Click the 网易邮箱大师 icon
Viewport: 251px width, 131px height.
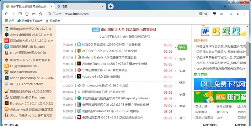coord(7,40)
